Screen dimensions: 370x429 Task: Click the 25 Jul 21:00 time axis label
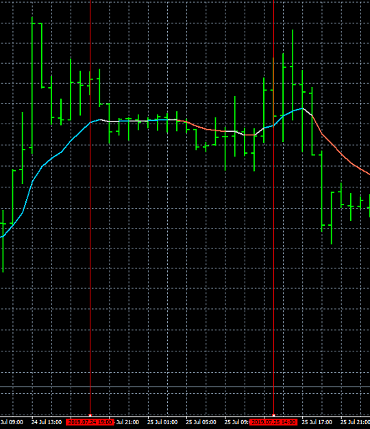[x=355, y=422]
